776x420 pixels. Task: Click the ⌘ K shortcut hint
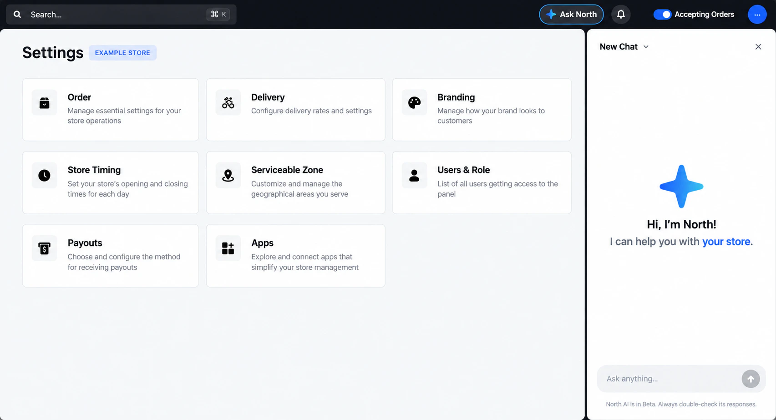coord(218,15)
